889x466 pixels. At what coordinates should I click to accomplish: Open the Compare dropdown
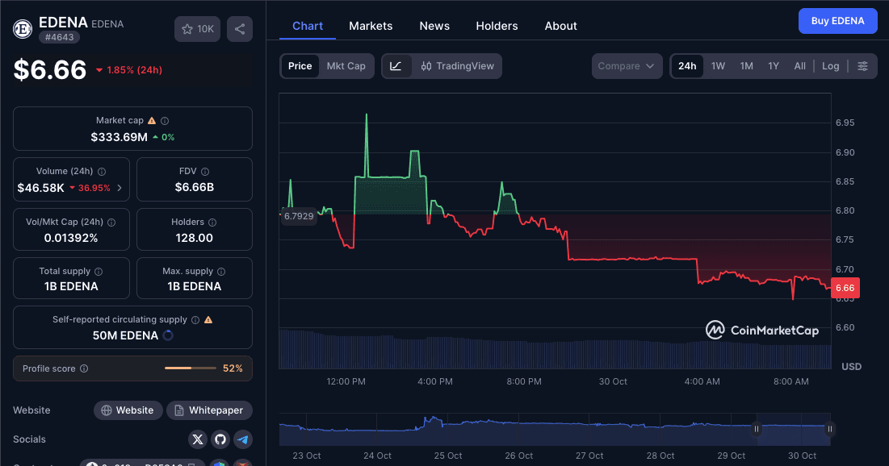point(627,65)
